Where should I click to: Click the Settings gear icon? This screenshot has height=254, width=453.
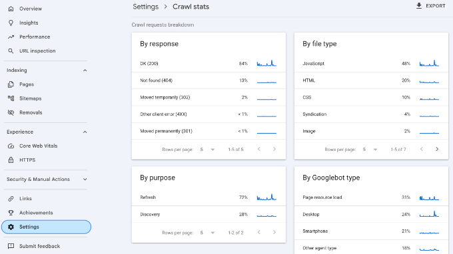(11, 227)
